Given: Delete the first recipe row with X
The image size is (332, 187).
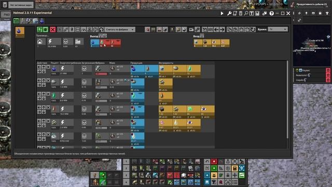Looking at the screenshot, I should click(x=48, y=67).
